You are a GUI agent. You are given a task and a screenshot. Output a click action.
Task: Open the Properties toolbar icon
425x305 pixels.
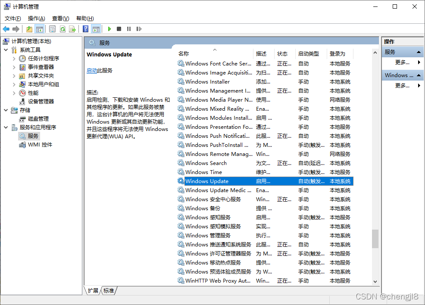tap(52, 29)
